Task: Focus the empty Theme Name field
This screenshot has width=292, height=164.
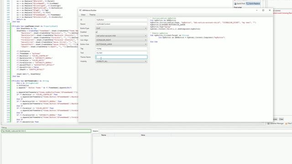Action: (121, 57)
